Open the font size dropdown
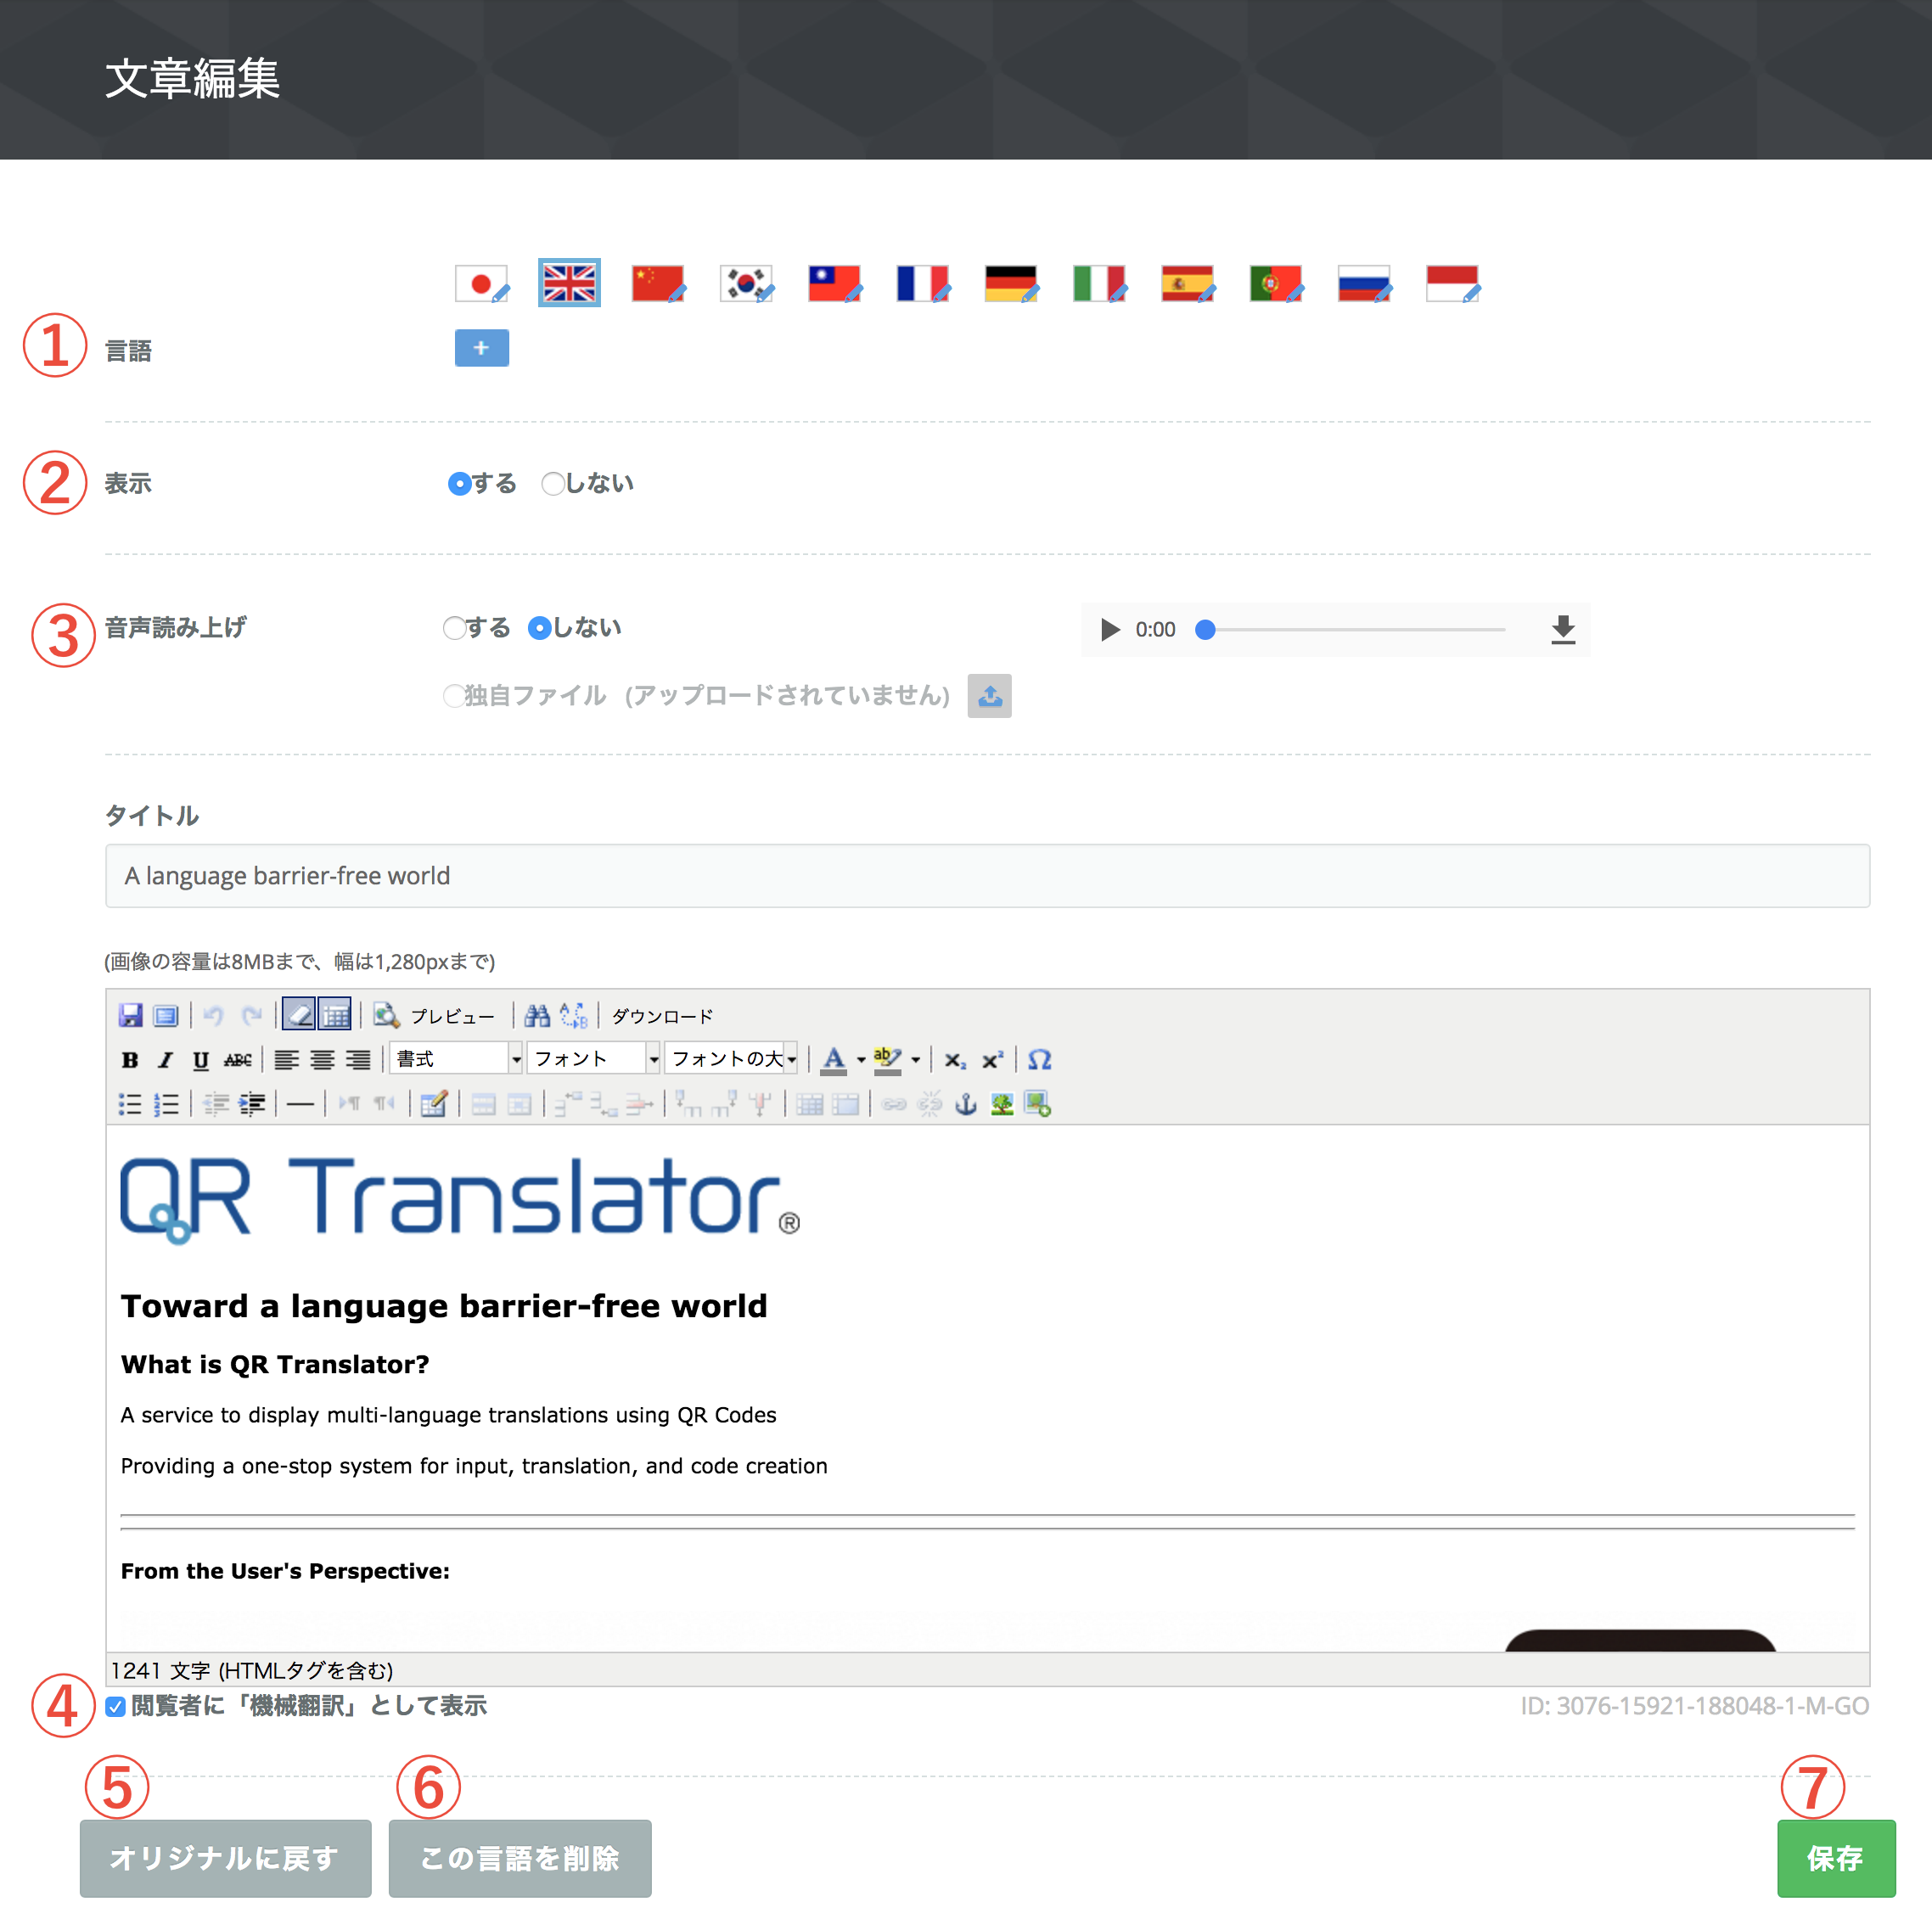The image size is (1932, 1930). (732, 1058)
